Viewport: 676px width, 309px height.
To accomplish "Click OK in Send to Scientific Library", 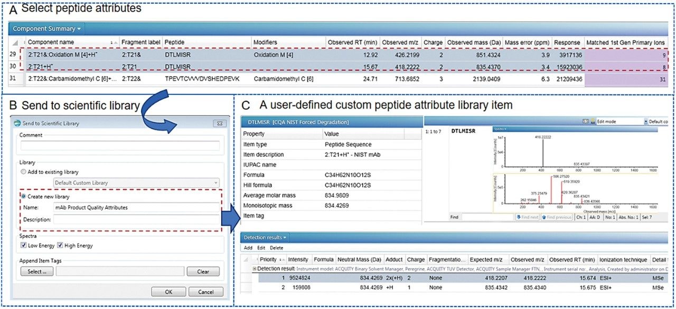I will tap(168, 292).
